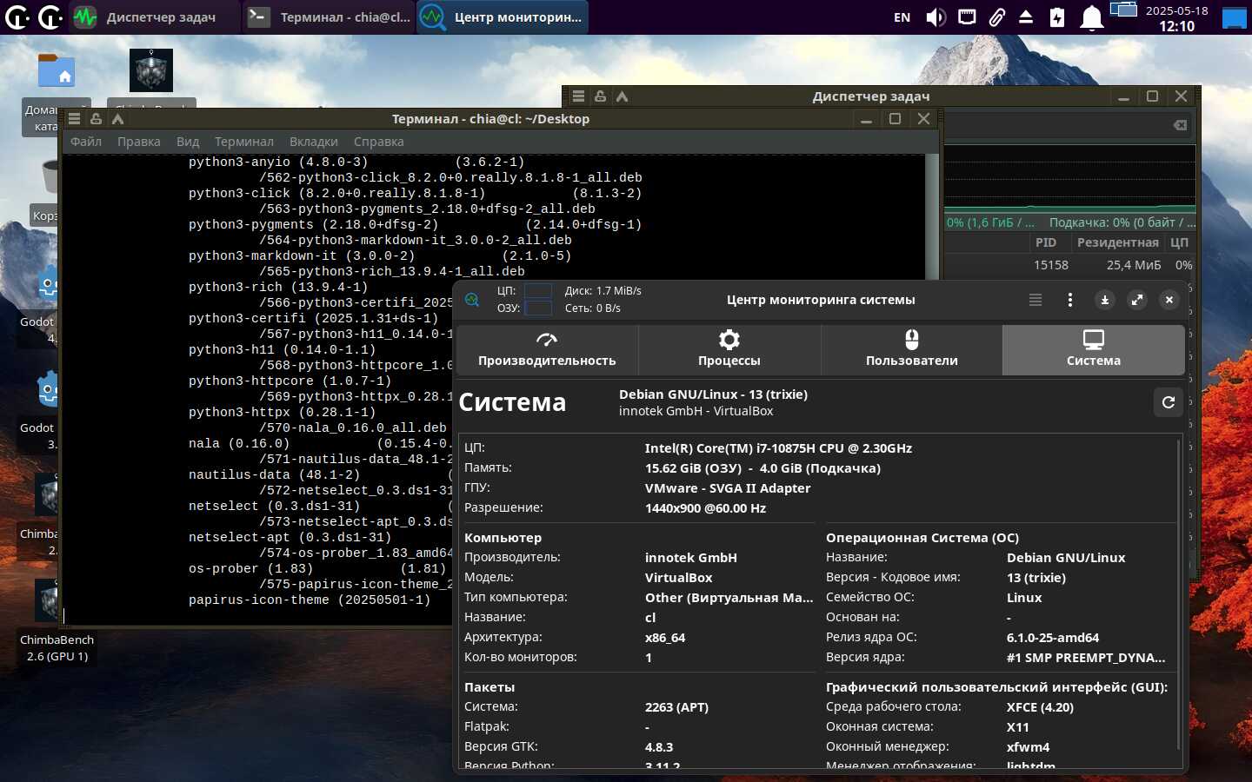Click the expand arrows icon in monitoring header
This screenshot has width=1252, height=782.
(1136, 300)
